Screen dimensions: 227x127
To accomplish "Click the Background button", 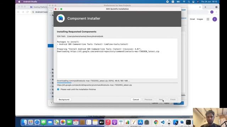I will pyautogui.click(x=64, y=99).
